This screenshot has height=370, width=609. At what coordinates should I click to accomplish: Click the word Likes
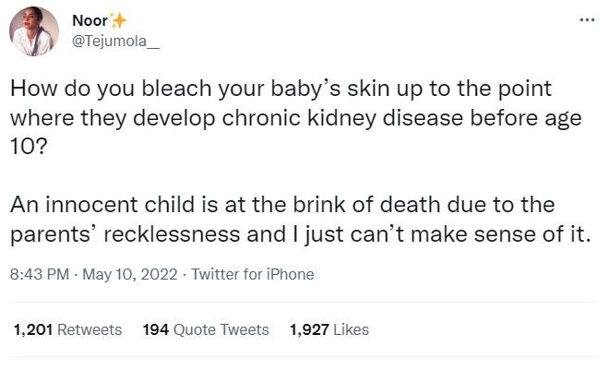tap(352, 329)
